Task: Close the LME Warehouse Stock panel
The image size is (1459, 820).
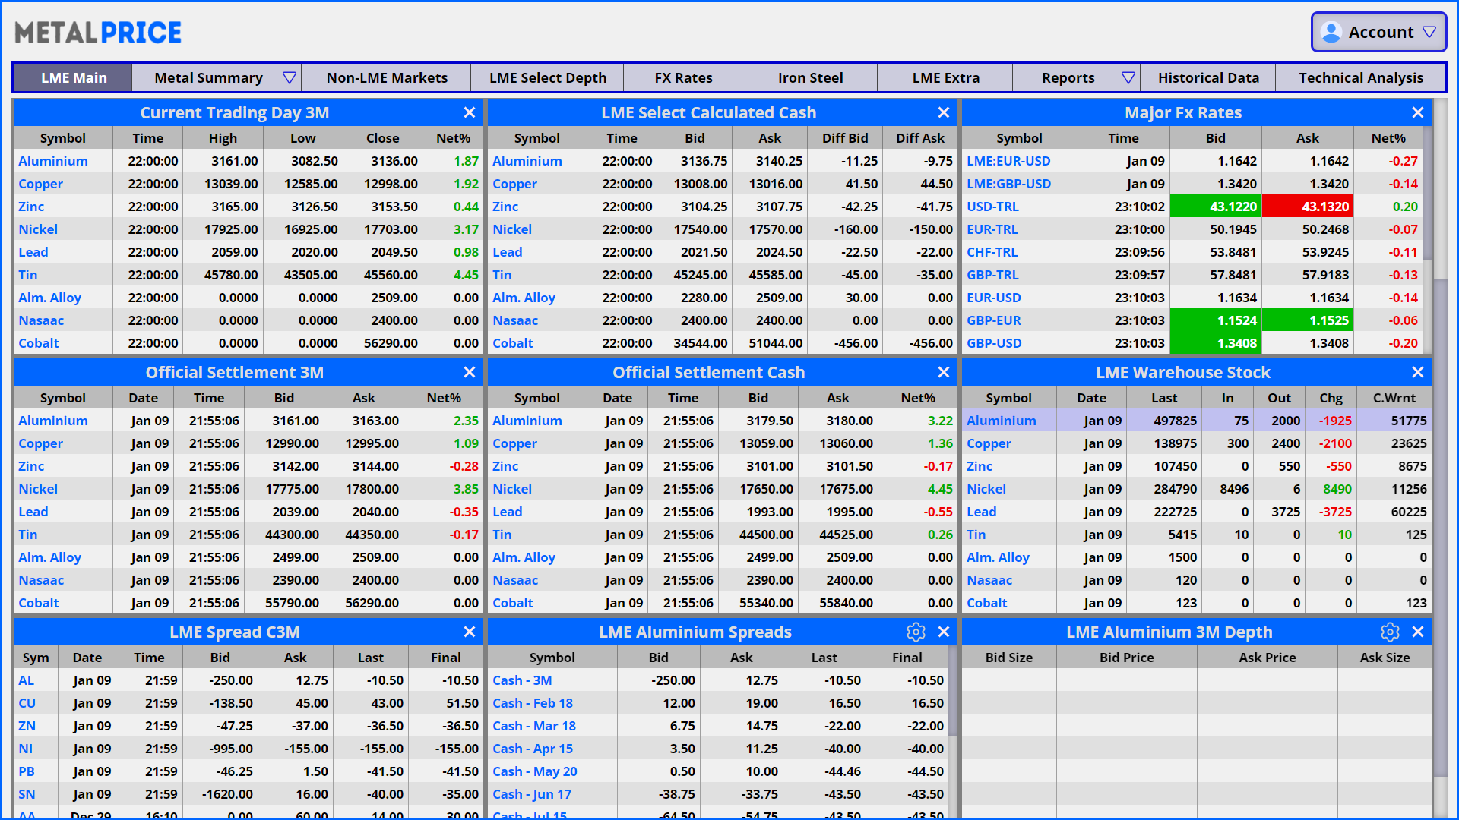Action: [x=1418, y=372]
